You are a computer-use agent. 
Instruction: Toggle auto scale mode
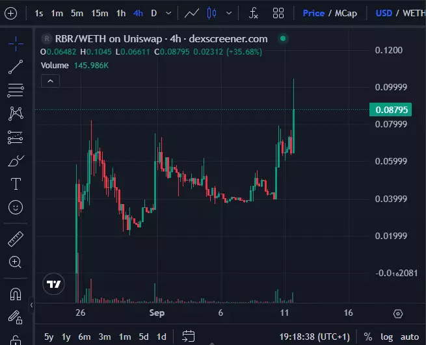click(410, 337)
